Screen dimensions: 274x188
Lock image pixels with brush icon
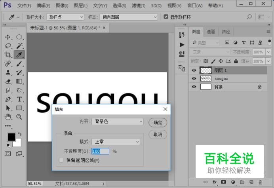[213, 61]
